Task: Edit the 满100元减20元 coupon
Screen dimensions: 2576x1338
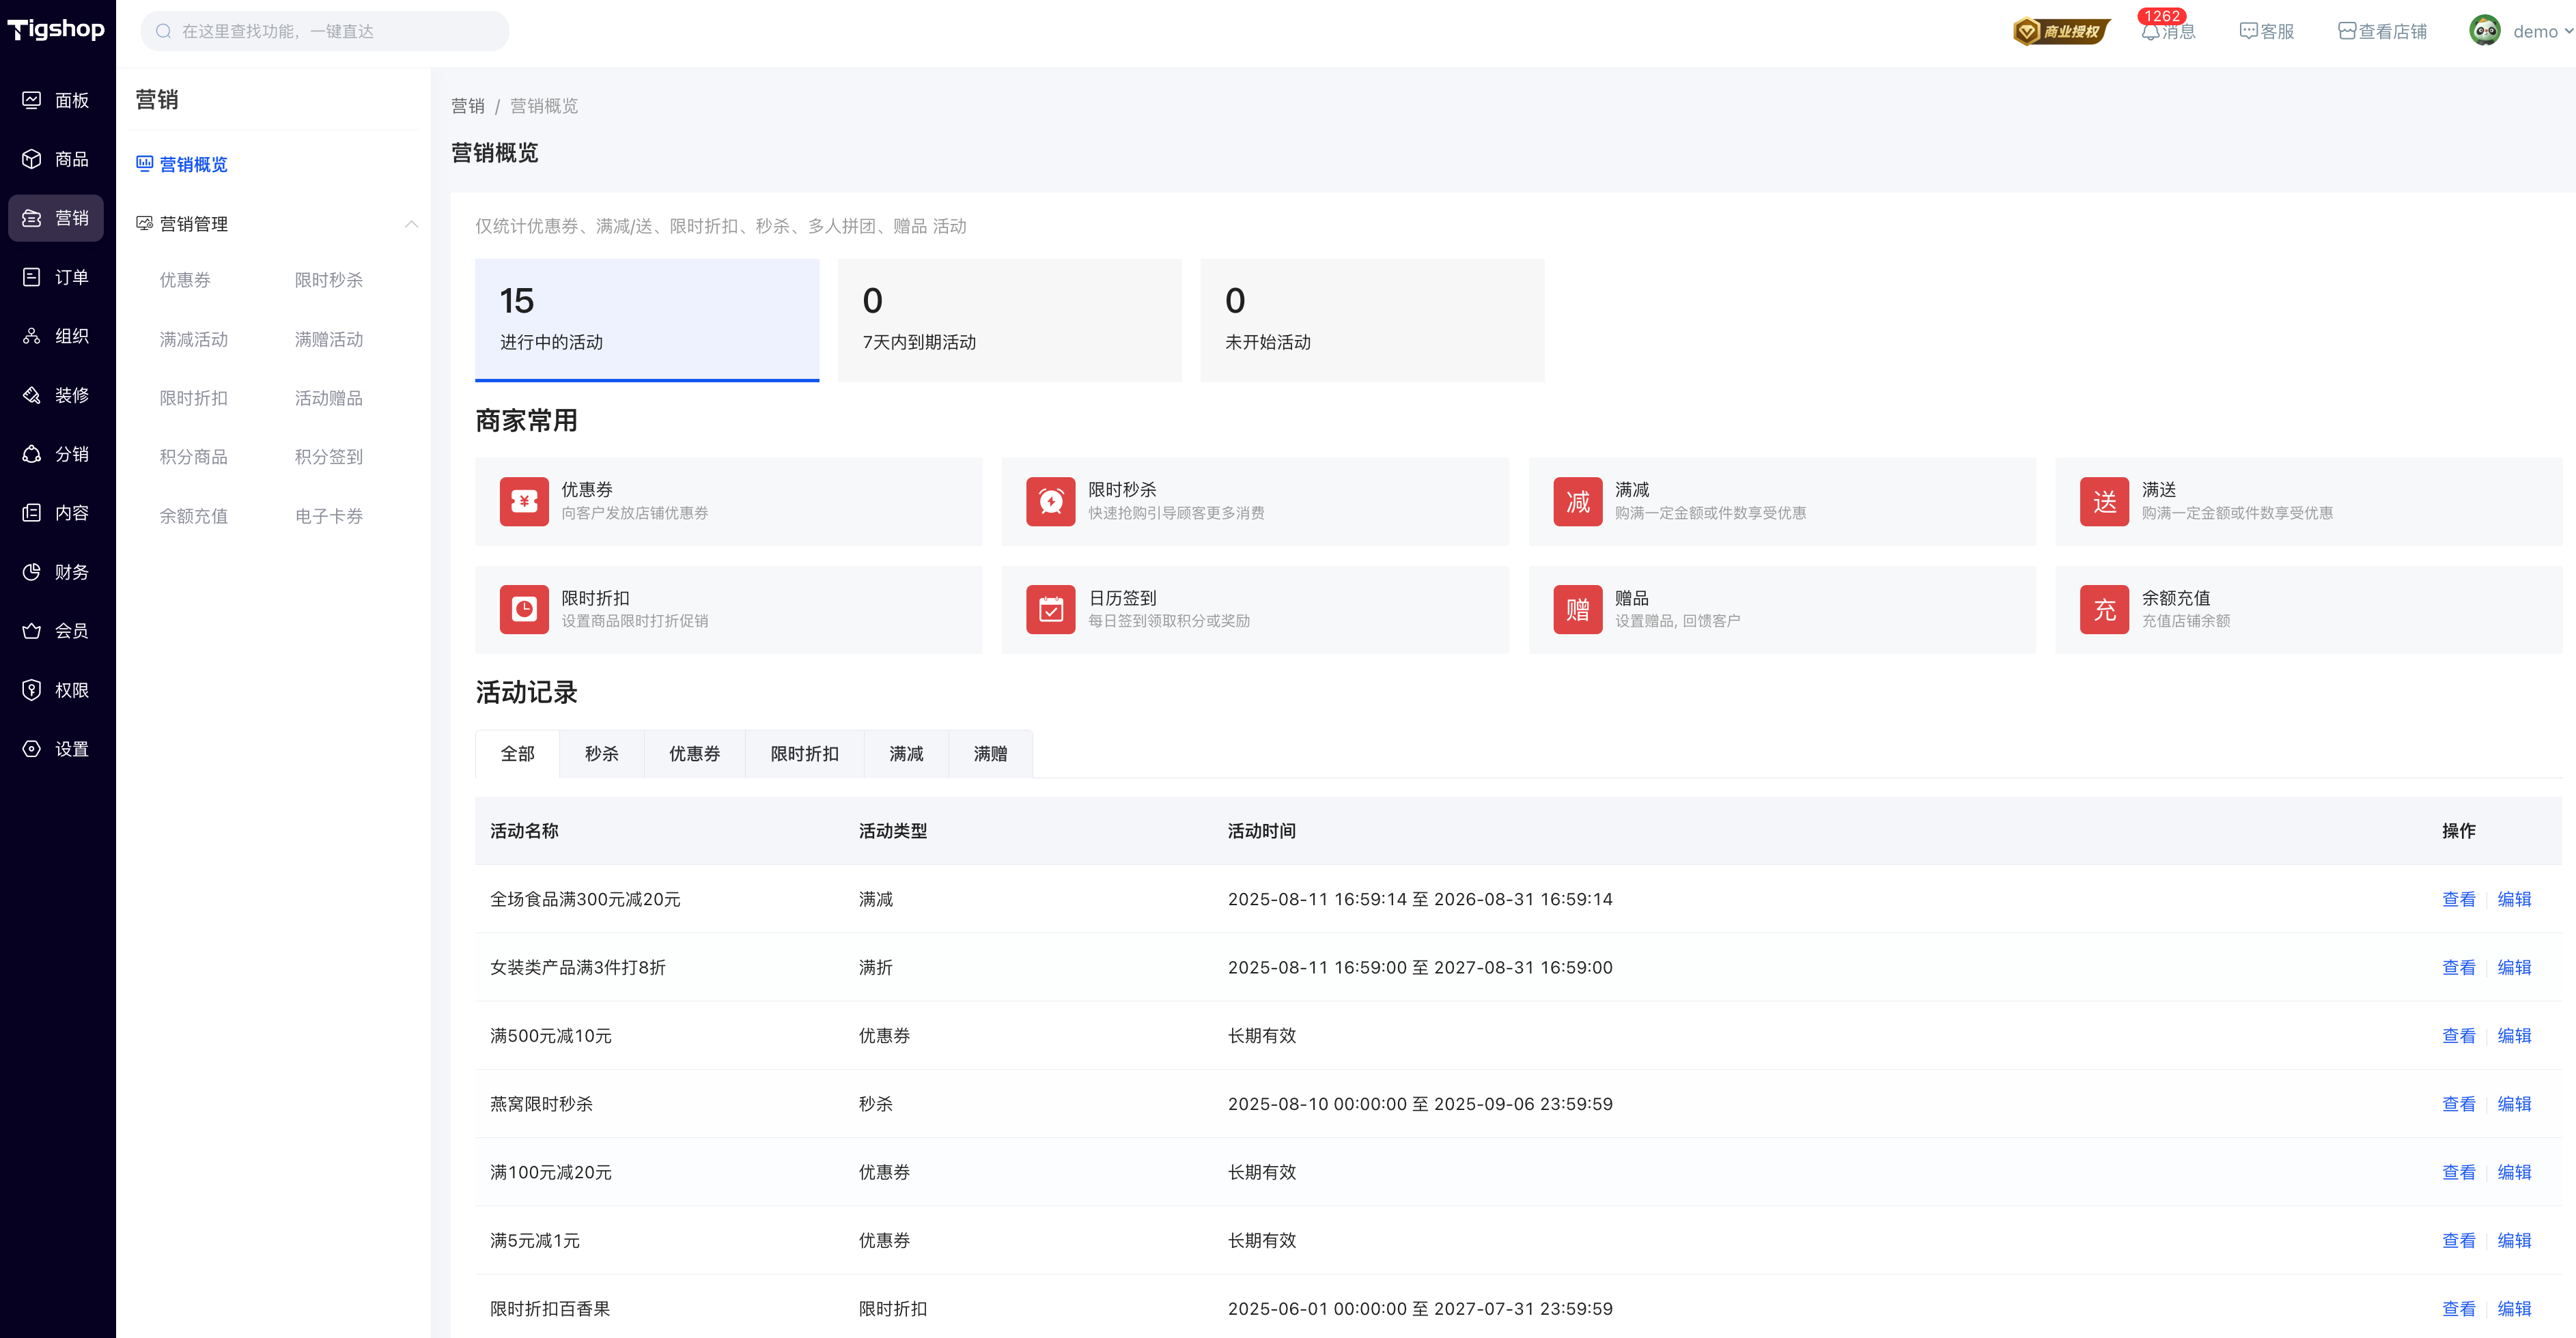Action: click(x=2514, y=1172)
